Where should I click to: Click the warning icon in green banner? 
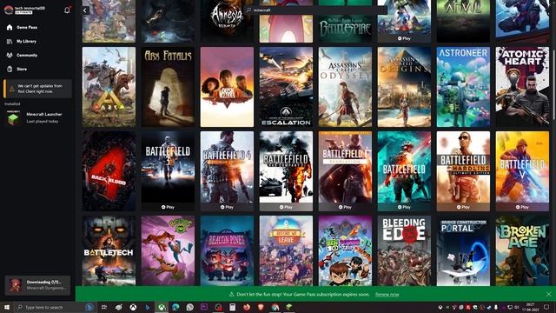click(232, 294)
